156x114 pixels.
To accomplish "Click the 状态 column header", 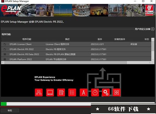I will 147,39.
